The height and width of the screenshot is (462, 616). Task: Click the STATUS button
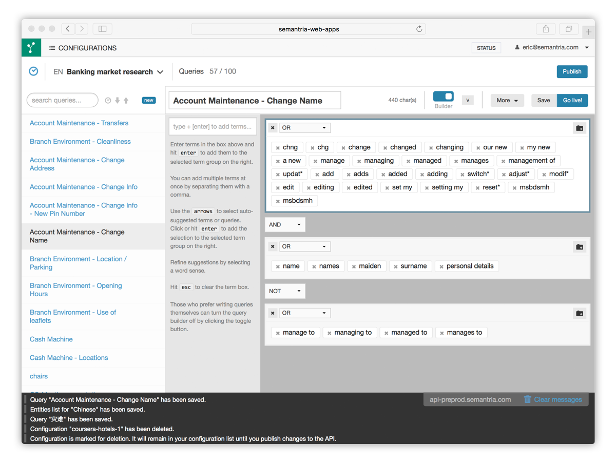pos(486,48)
